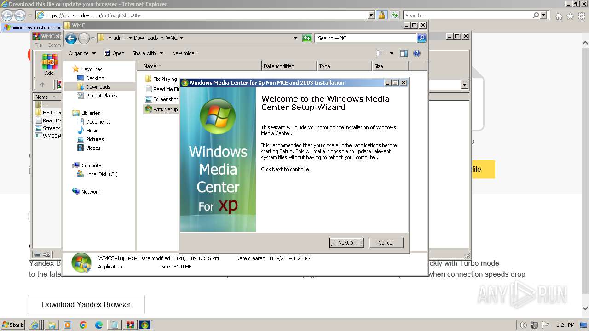This screenshot has width=589, height=331.
Task: Click the IE security lock icon
Action: coord(381,15)
